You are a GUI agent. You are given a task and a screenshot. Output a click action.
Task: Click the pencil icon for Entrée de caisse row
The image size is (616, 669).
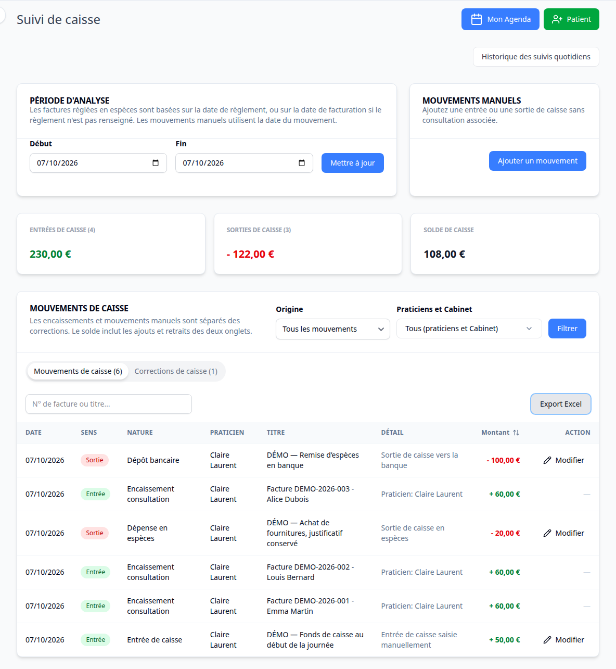pos(547,640)
